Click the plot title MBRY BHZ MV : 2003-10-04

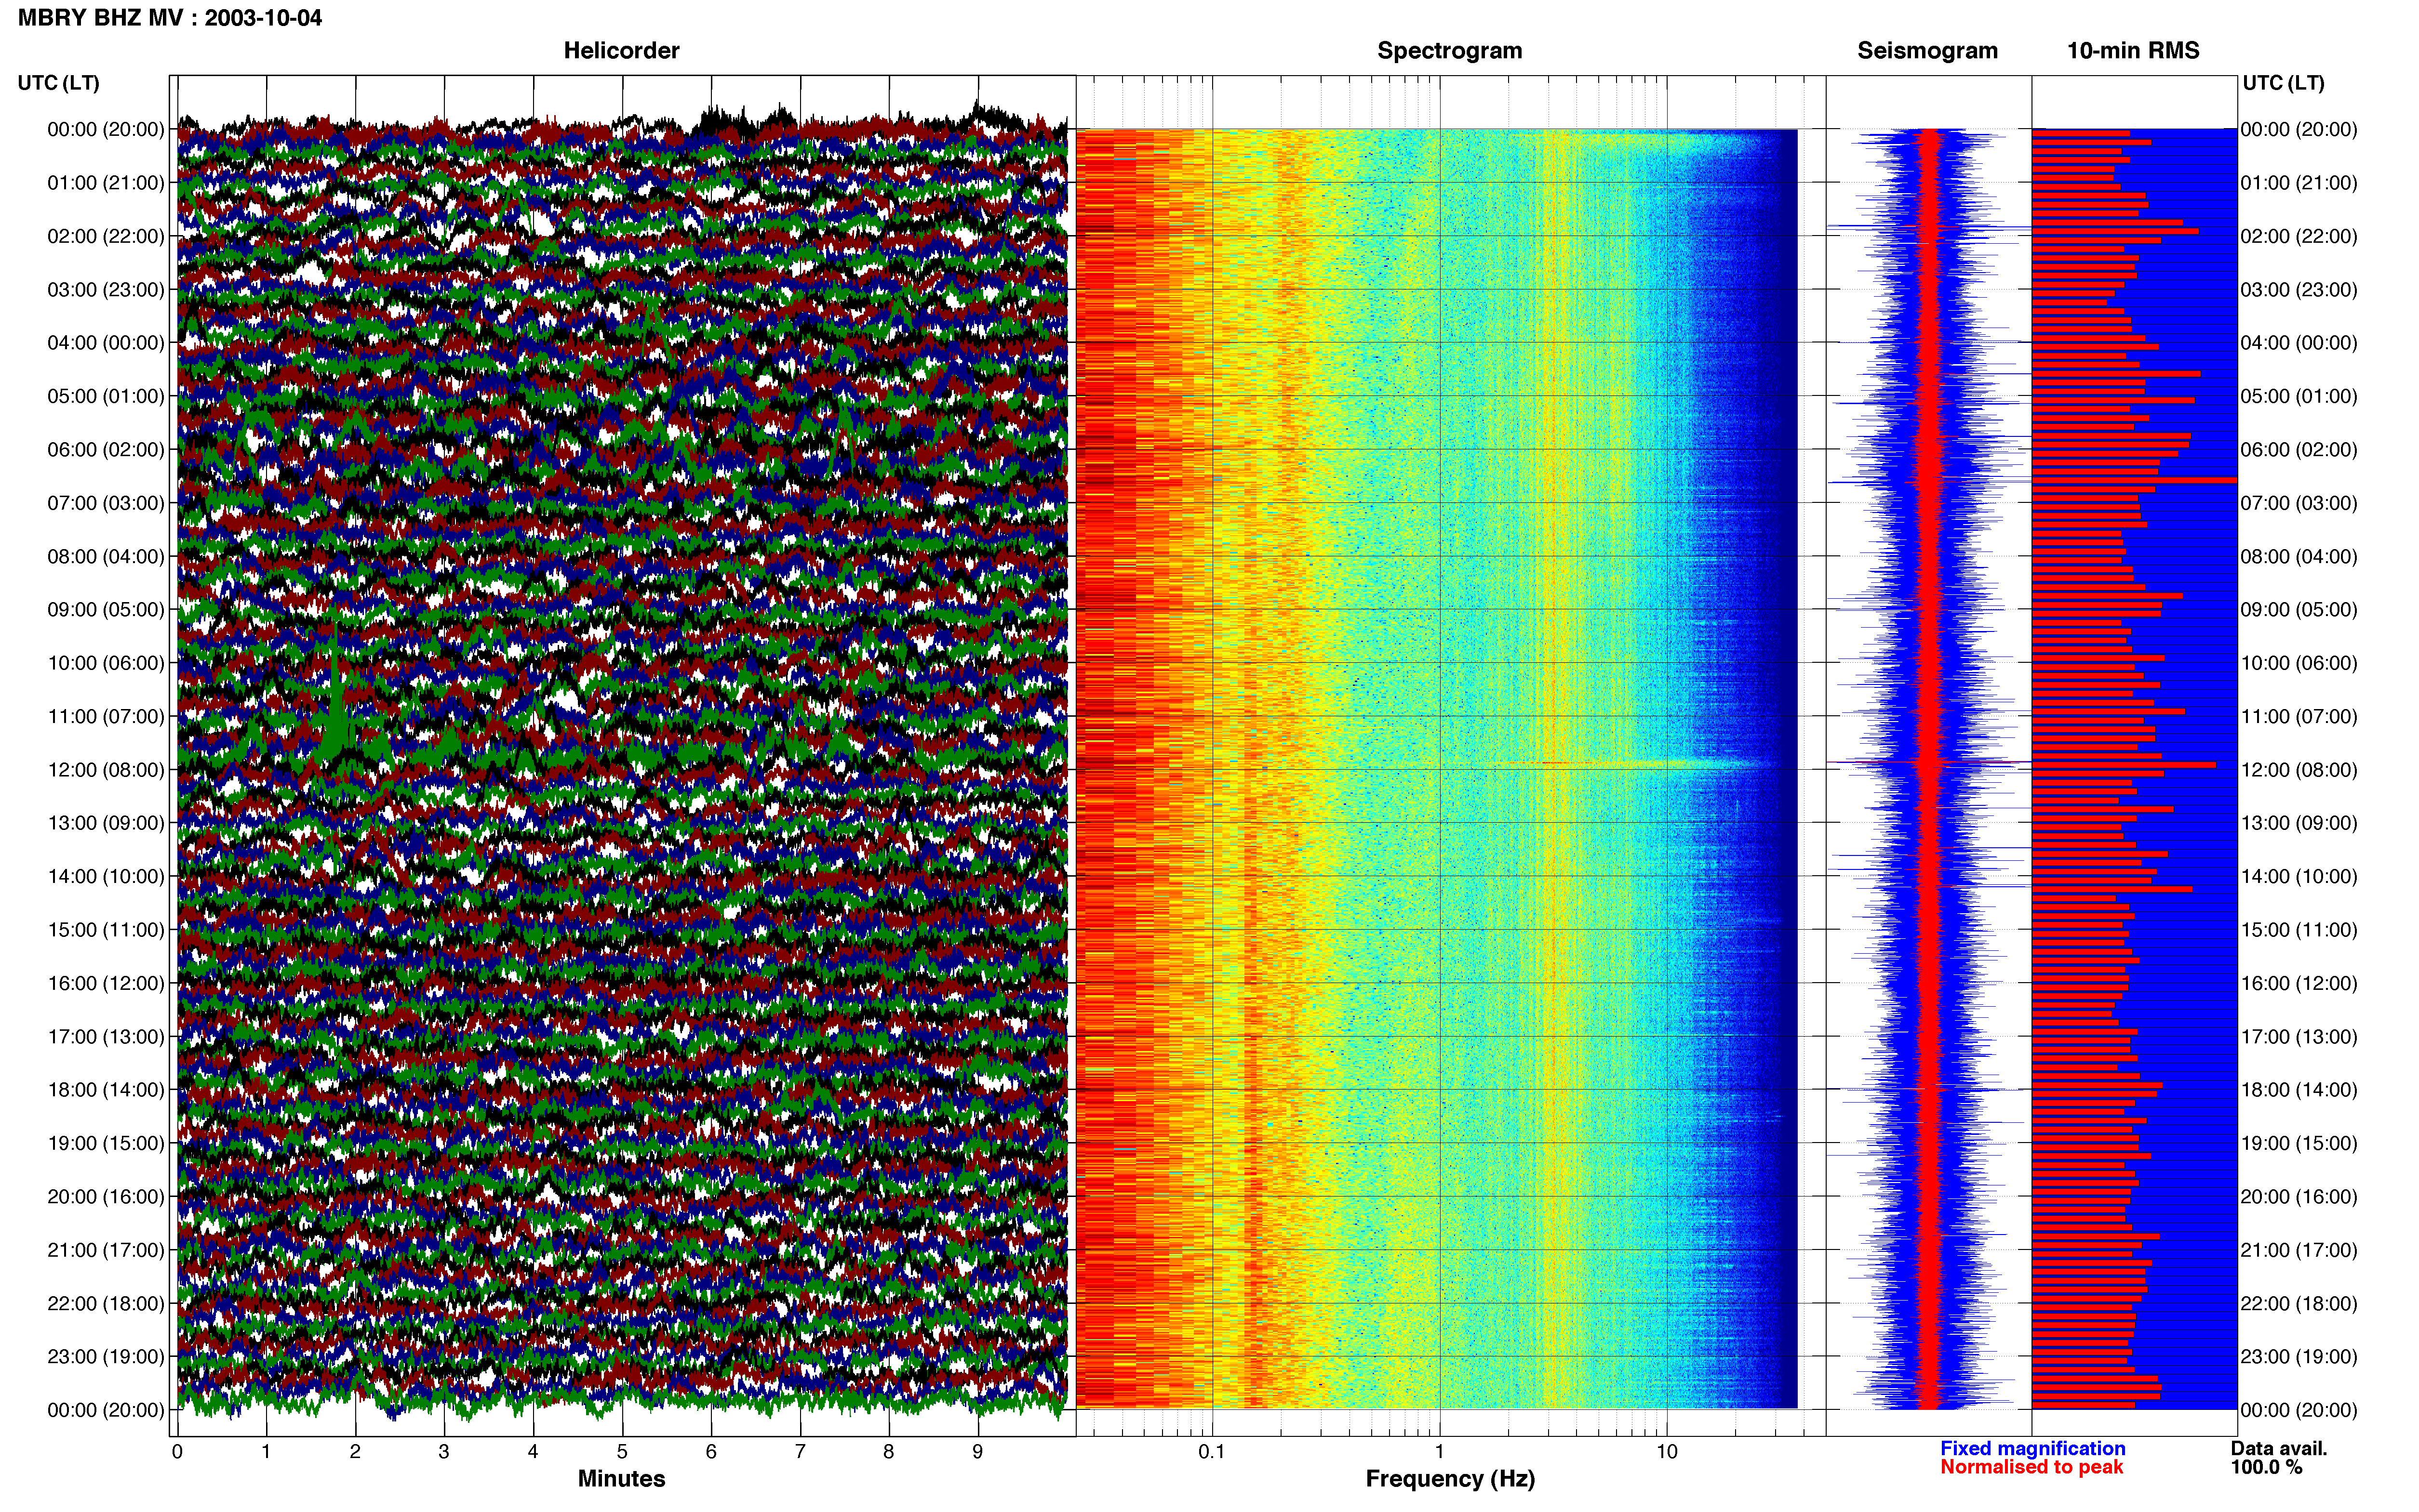coord(170,18)
